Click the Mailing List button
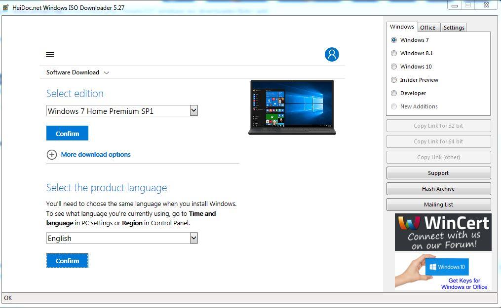 point(438,205)
